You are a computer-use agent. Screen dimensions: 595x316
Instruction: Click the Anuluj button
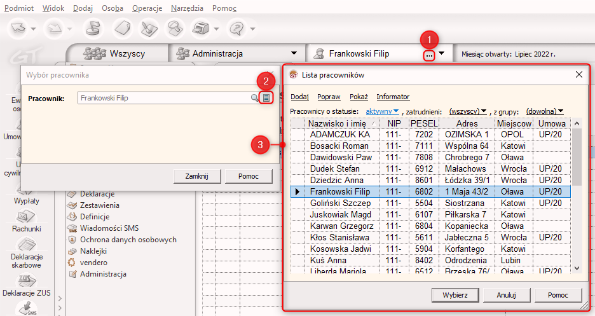pos(506,295)
